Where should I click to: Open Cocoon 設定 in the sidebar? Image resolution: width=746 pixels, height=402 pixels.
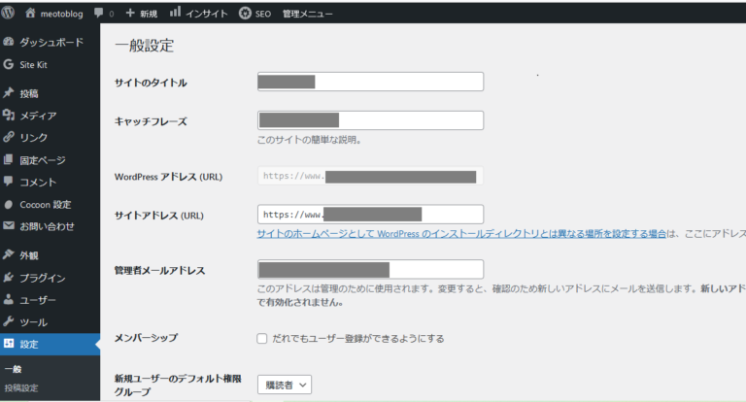point(45,205)
